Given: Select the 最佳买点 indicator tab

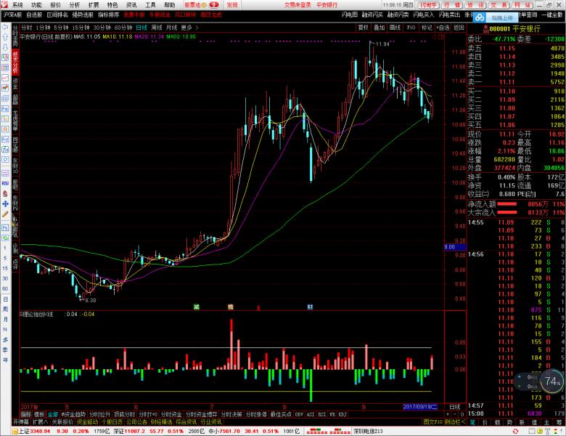Looking at the screenshot, I should pyautogui.click(x=281, y=414).
